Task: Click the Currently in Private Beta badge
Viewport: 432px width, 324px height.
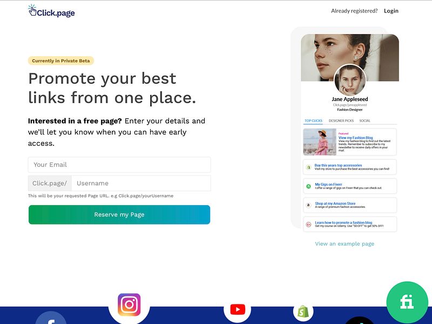Action: pos(61,60)
